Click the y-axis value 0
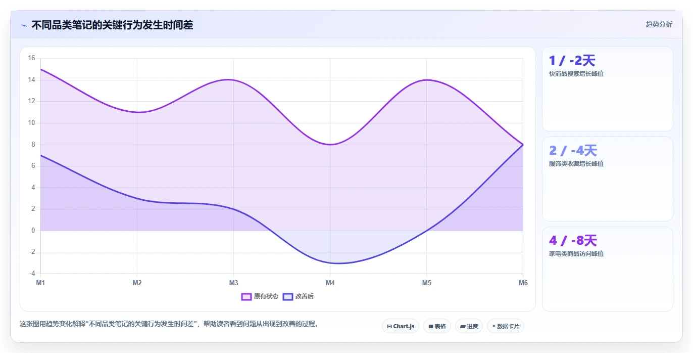Viewport: 693px width, 353px height. click(33, 231)
